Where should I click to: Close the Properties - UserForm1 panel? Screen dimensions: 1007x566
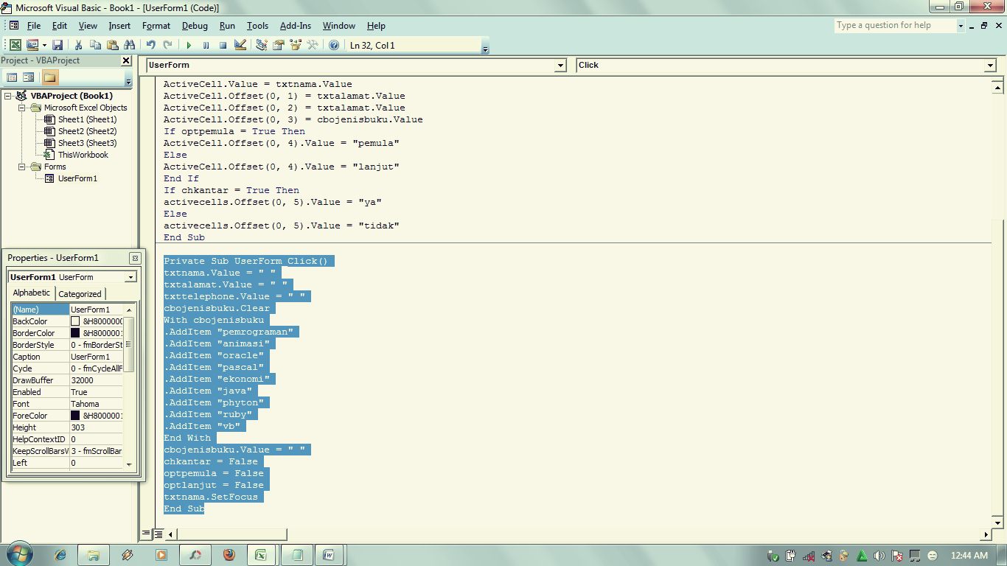(x=135, y=258)
